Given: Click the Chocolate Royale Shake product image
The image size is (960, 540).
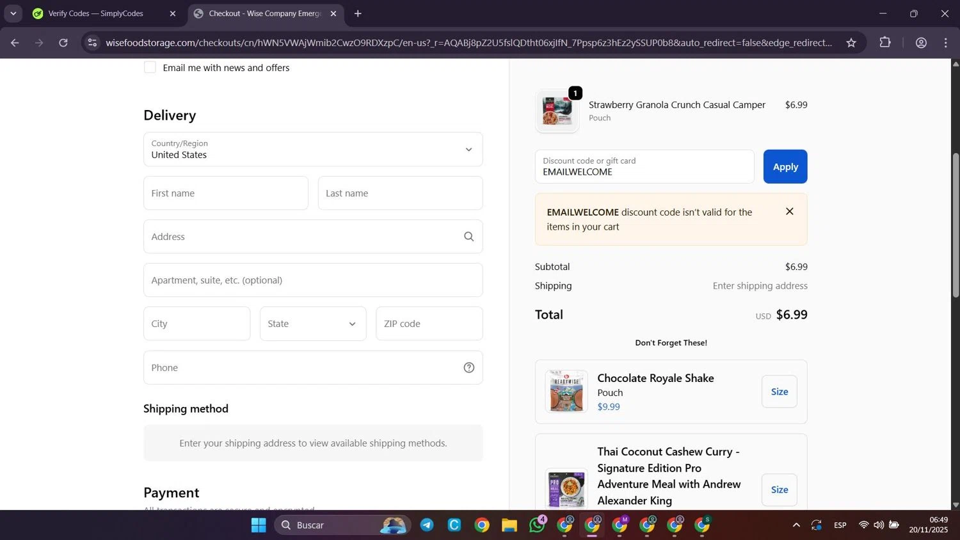Looking at the screenshot, I should point(566,392).
